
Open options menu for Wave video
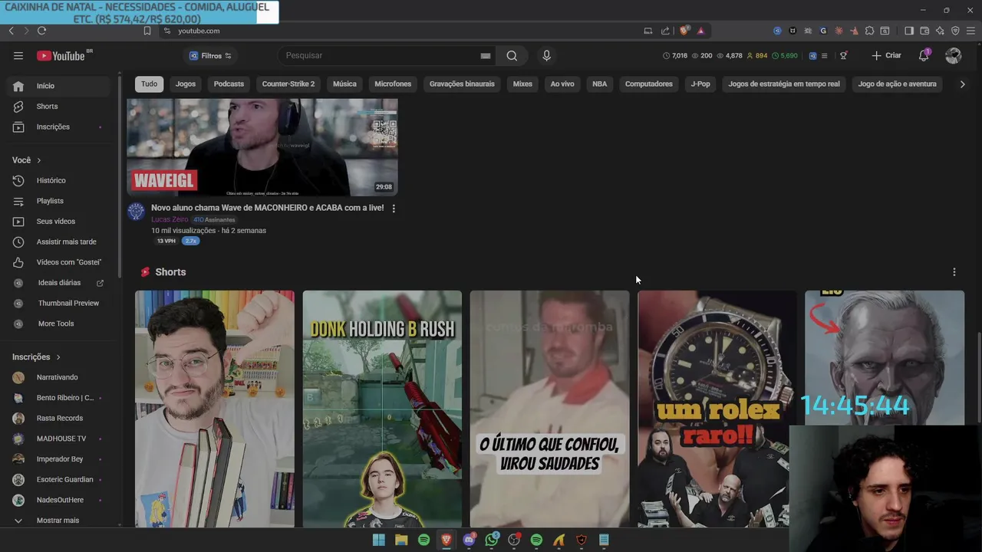pos(394,208)
